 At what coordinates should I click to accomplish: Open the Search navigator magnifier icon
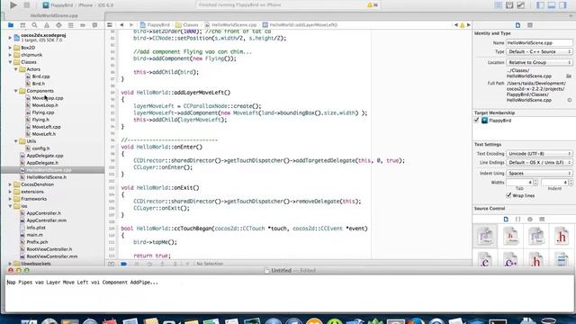[34, 25]
